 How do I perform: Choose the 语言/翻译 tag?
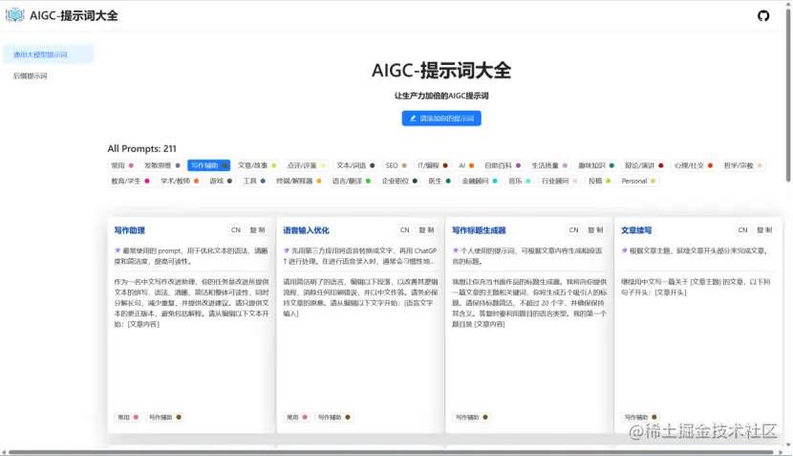(351, 181)
